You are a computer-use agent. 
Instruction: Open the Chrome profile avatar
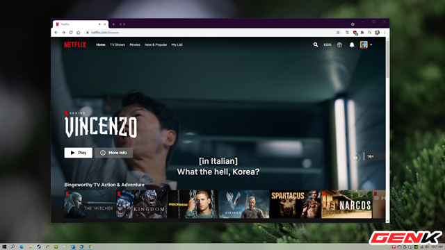(x=377, y=33)
